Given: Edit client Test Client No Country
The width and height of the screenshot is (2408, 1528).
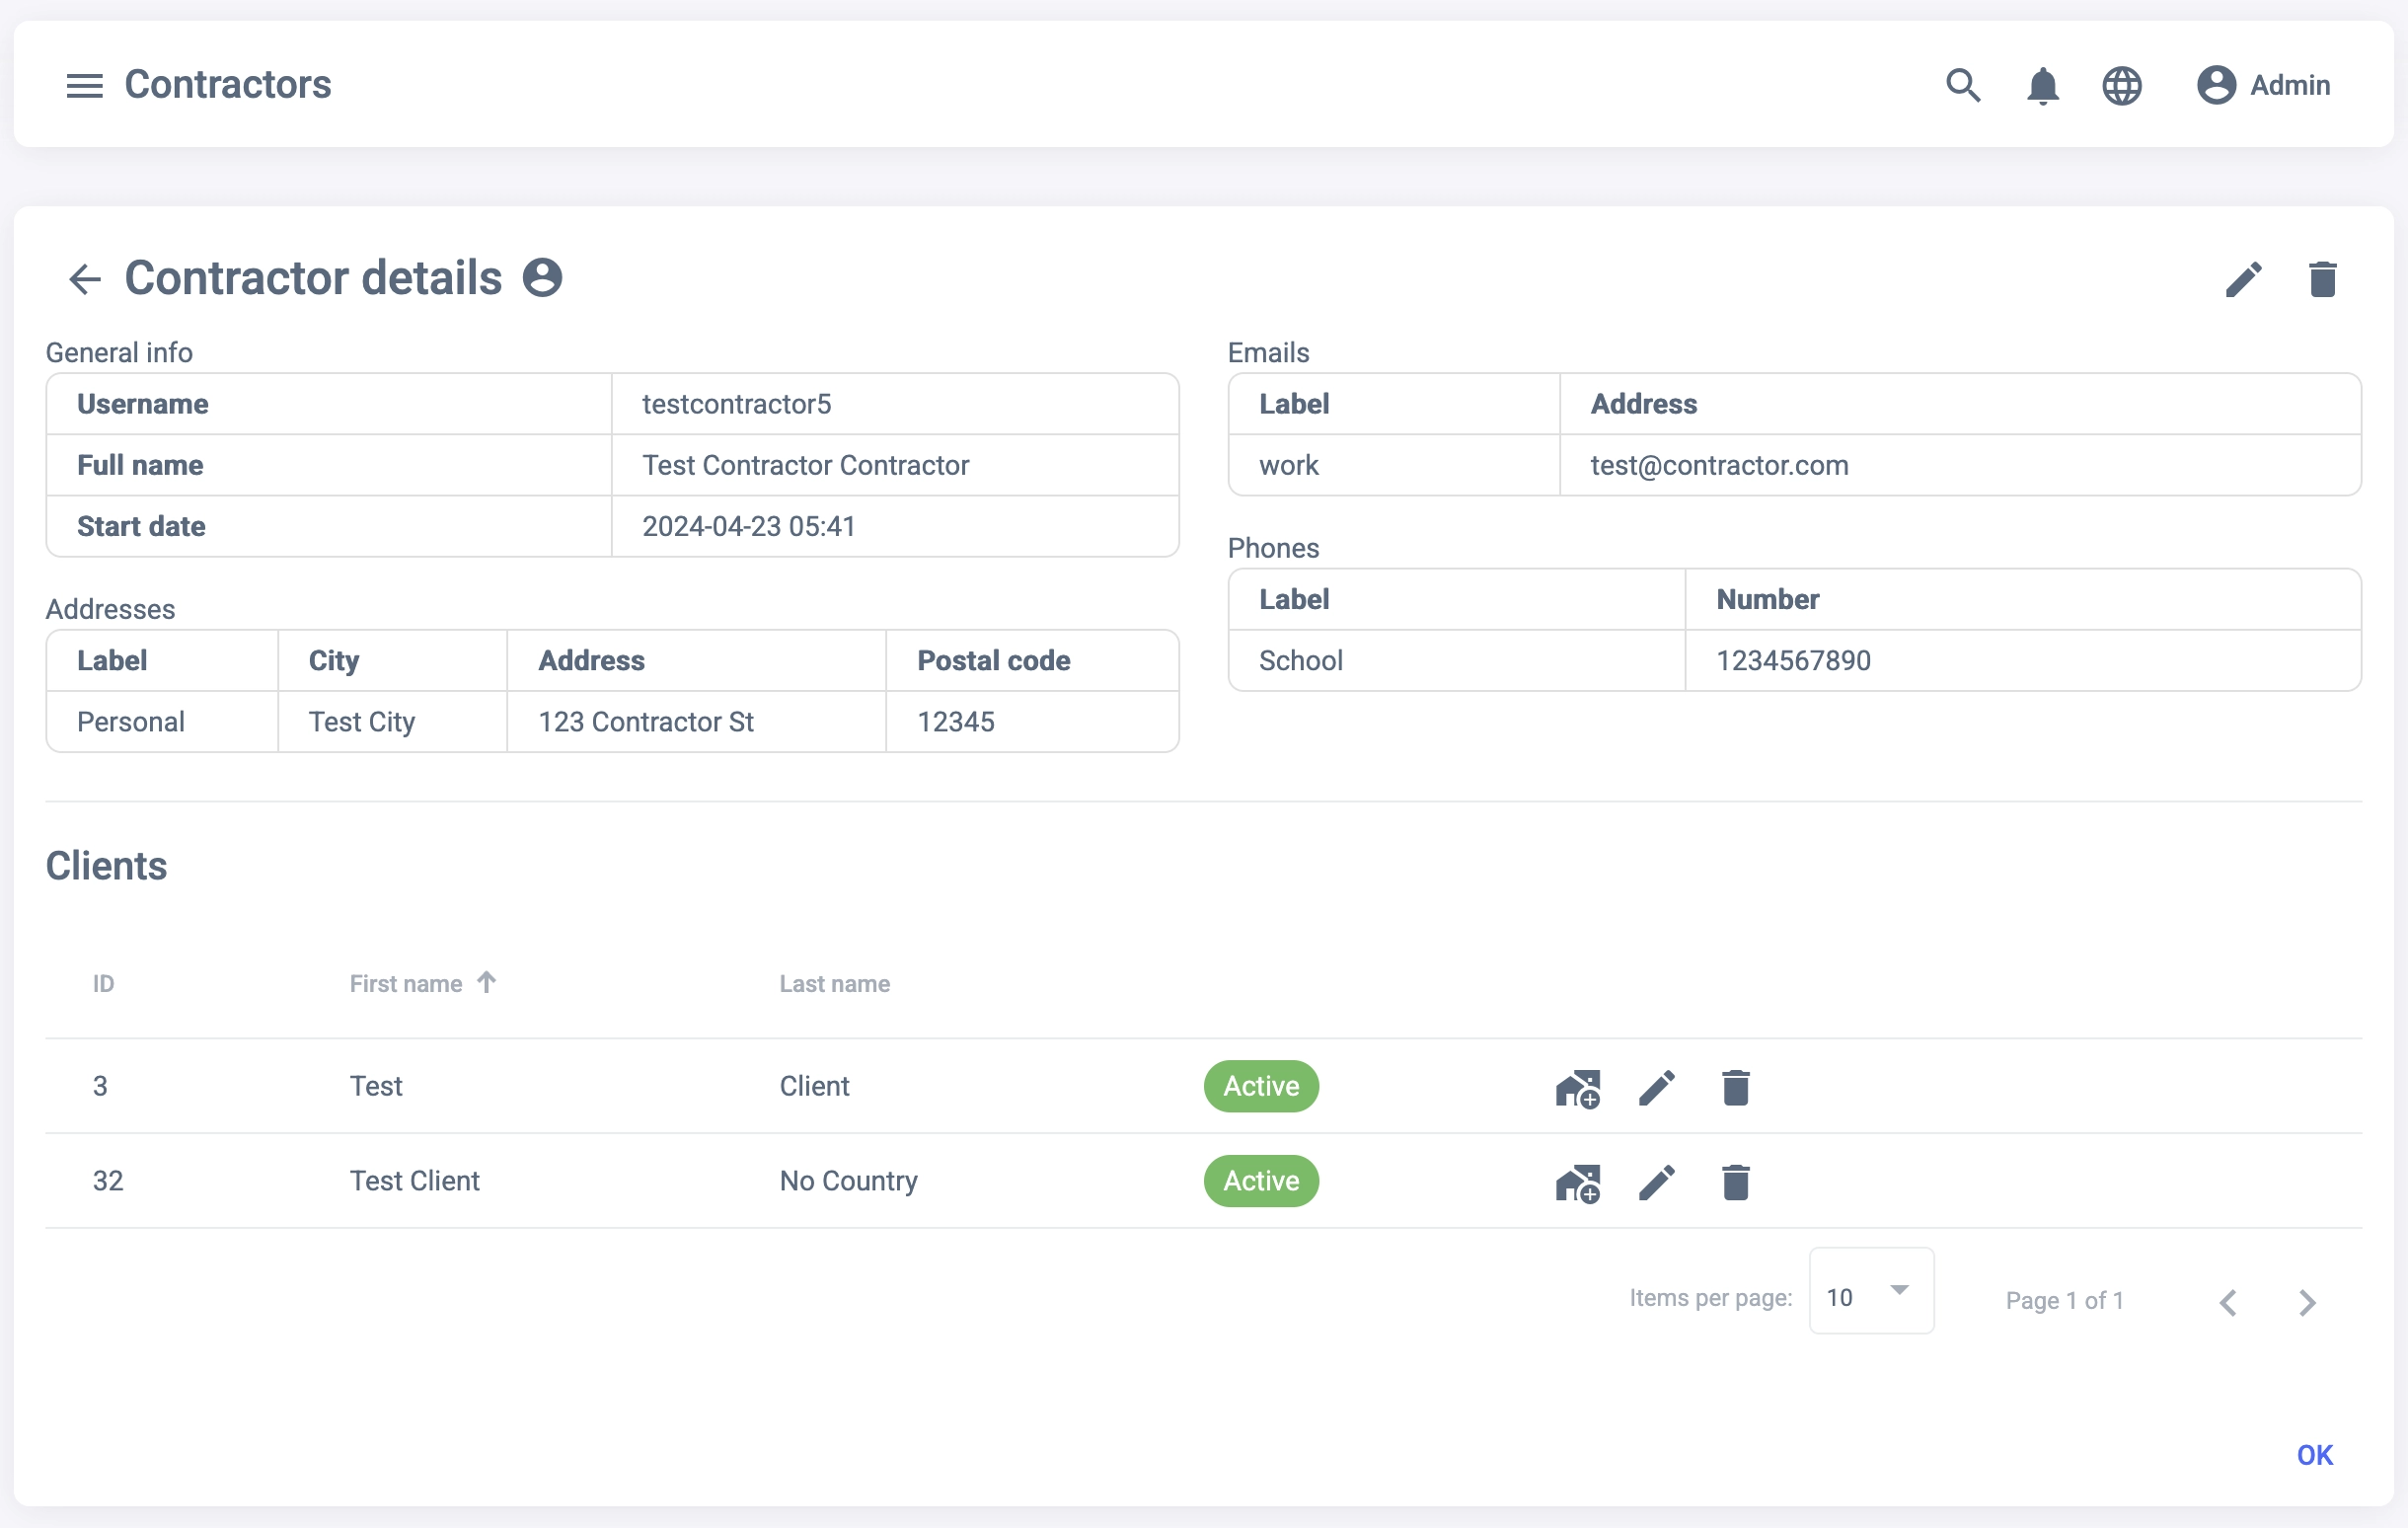Looking at the screenshot, I should pyautogui.click(x=1656, y=1183).
